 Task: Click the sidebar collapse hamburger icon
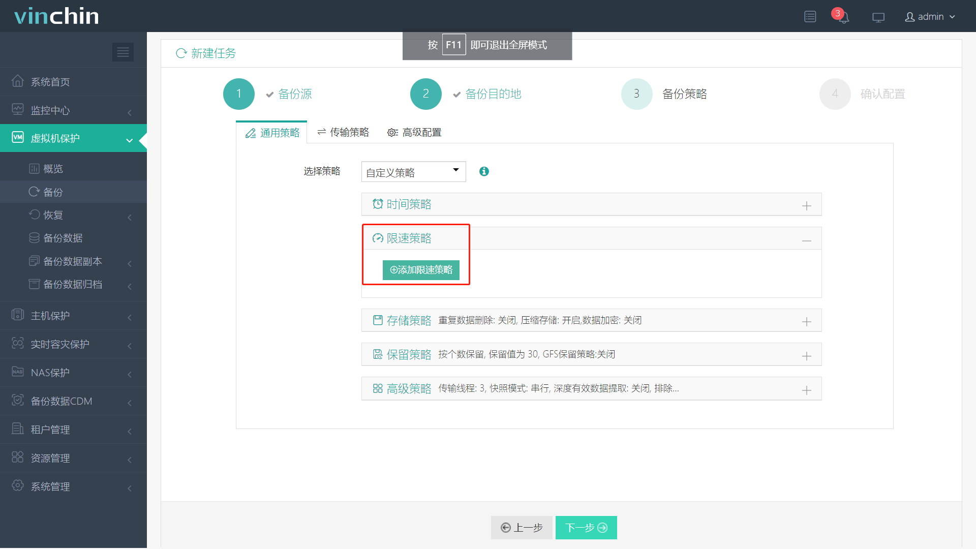[123, 52]
